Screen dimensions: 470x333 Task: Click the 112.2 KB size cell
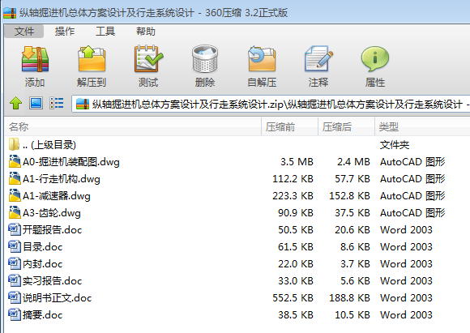pyautogui.click(x=293, y=179)
